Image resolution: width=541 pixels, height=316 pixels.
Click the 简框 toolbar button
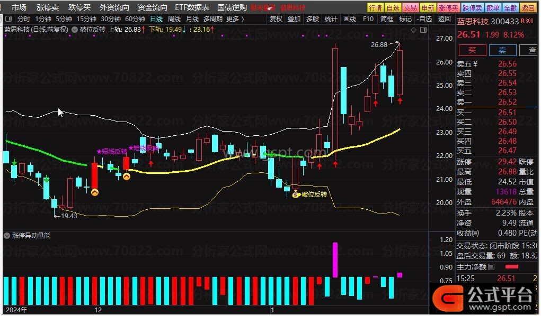(x=387, y=19)
